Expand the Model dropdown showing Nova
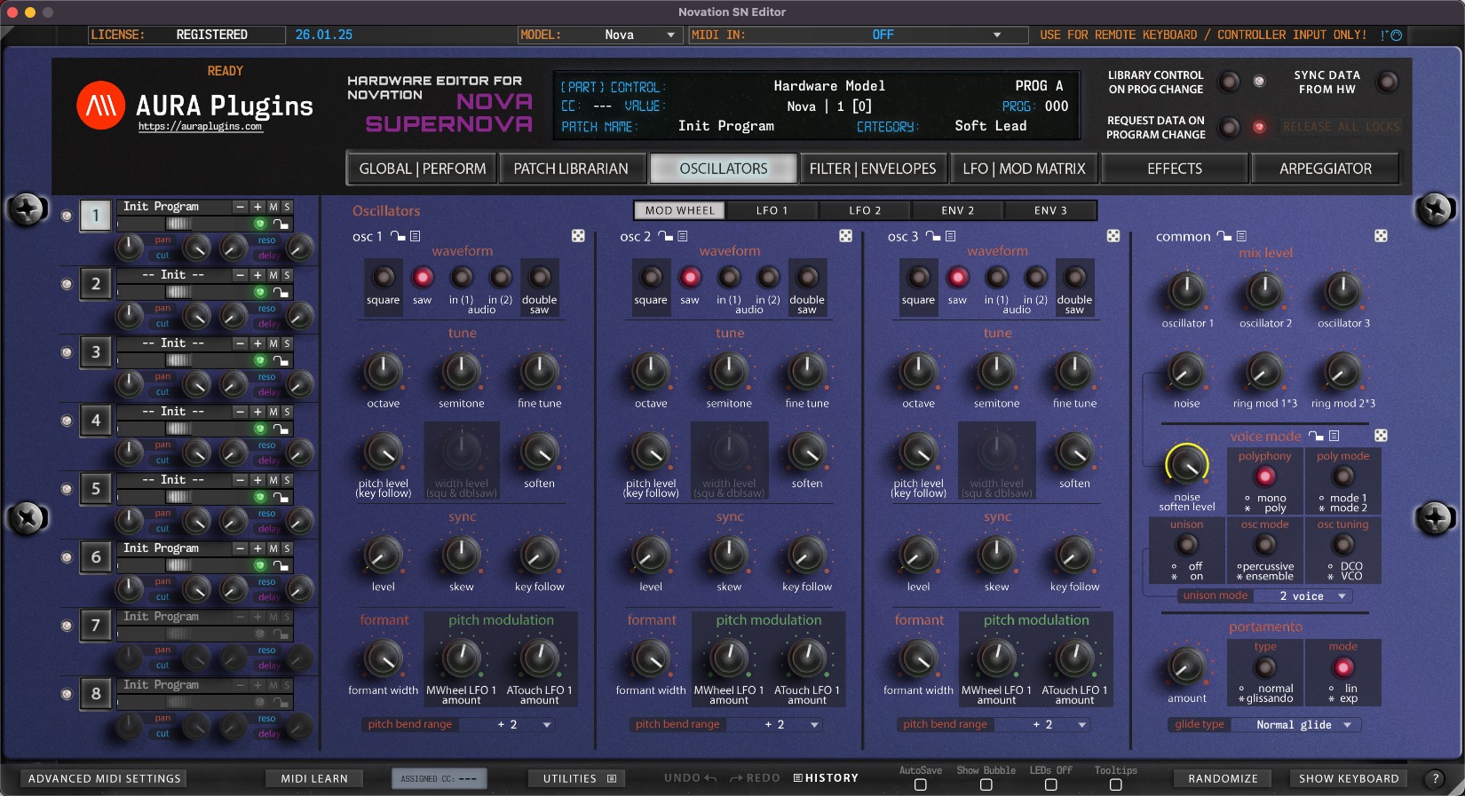This screenshot has height=796, width=1465. pyautogui.click(x=670, y=35)
